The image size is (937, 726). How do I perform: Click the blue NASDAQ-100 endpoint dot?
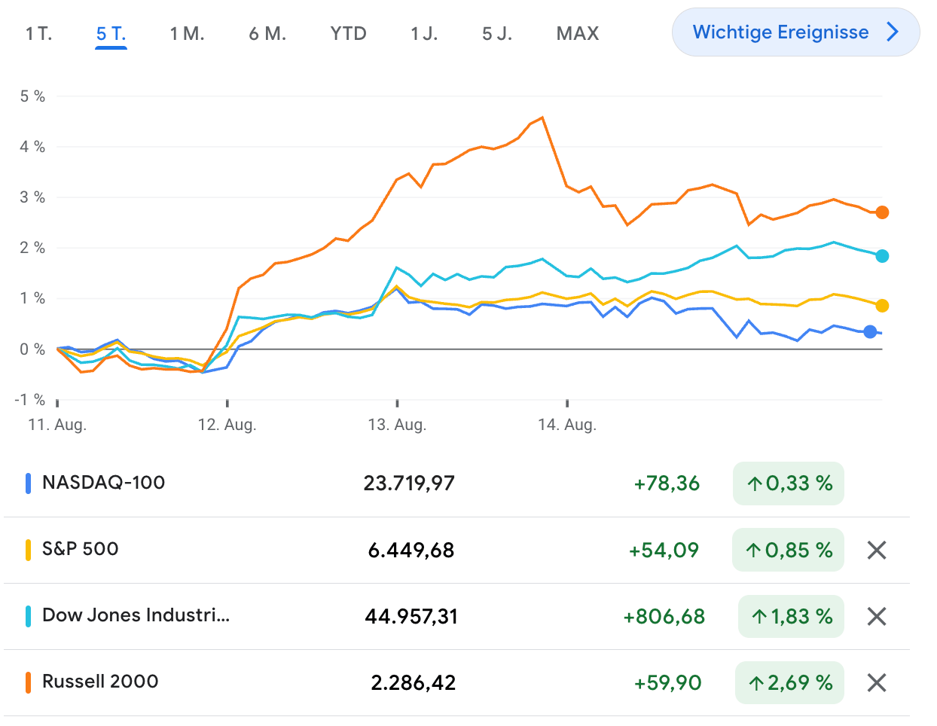[870, 331]
